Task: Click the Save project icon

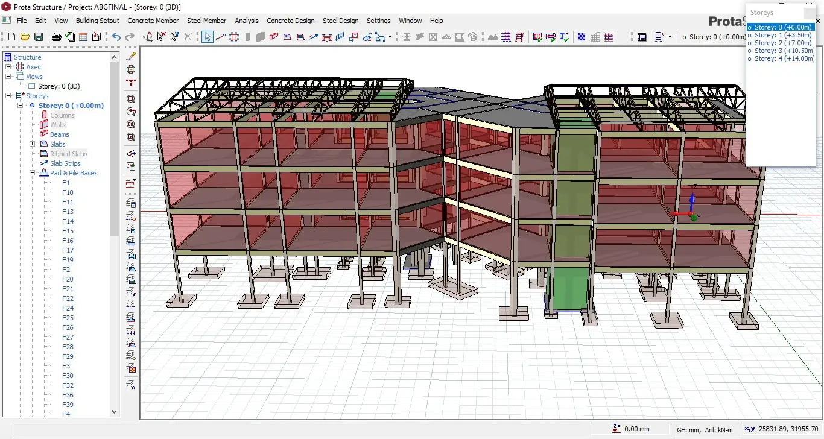Action: tap(39, 37)
